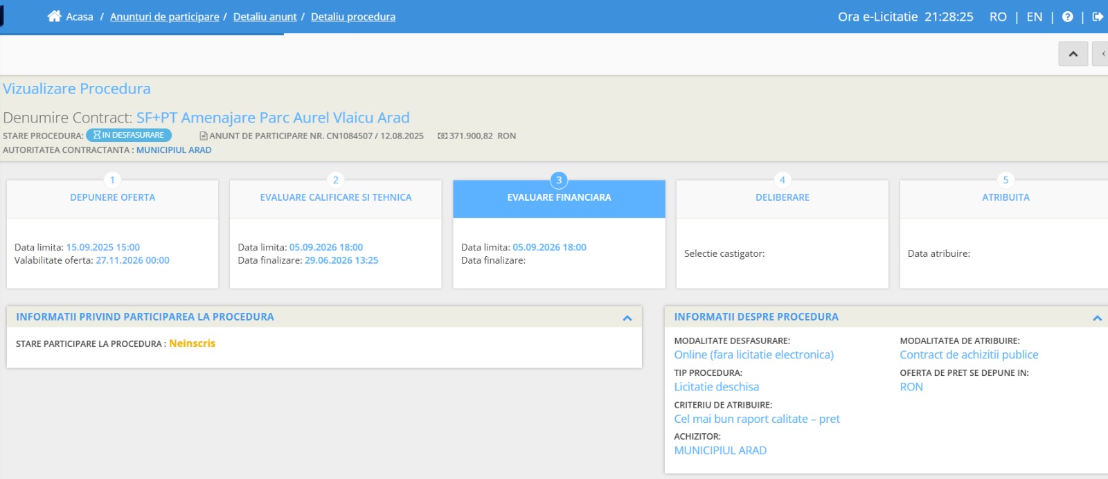Click the estimated value 371.900,82 RON

point(483,136)
